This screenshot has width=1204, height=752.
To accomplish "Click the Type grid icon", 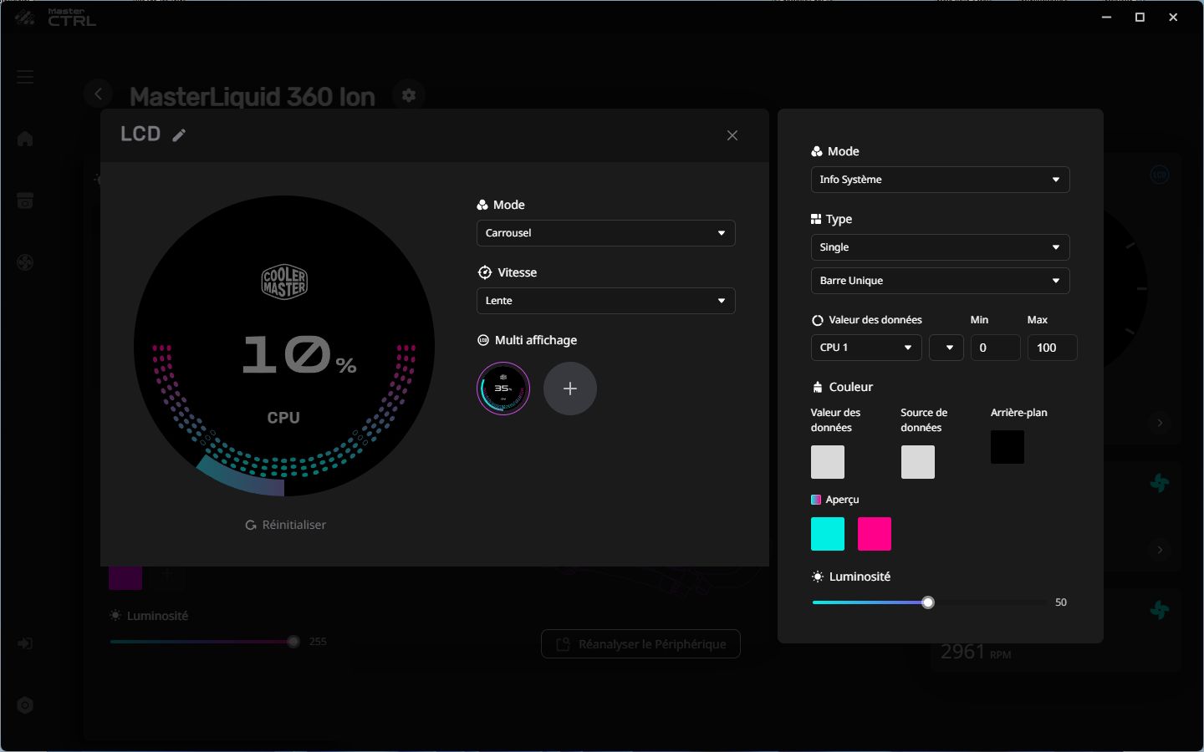I will (816, 219).
